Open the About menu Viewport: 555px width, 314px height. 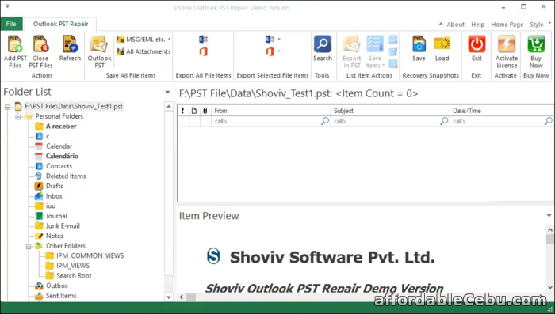point(455,25)
